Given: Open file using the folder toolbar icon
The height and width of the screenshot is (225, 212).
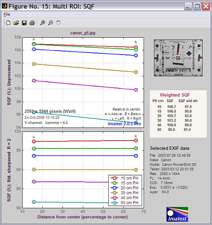Looking at the screenshot, I should [16, 23].
